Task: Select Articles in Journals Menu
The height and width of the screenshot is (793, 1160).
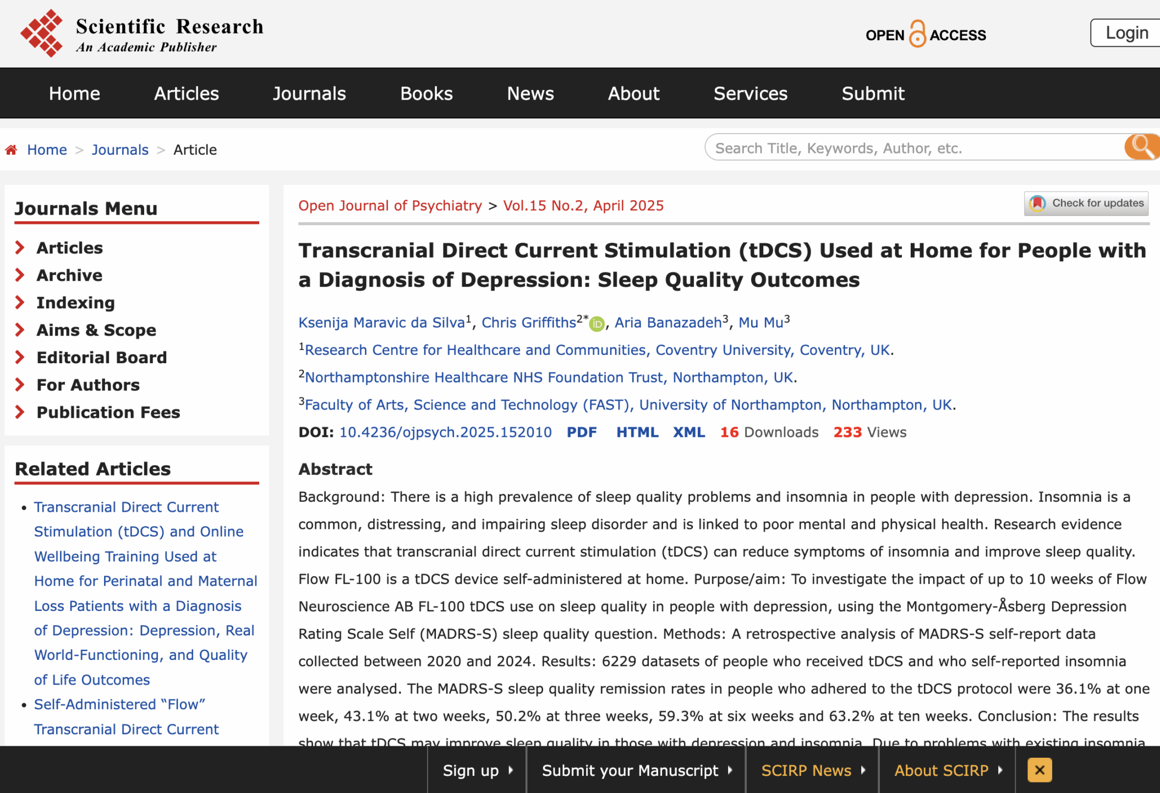Action: coord(70,248)
